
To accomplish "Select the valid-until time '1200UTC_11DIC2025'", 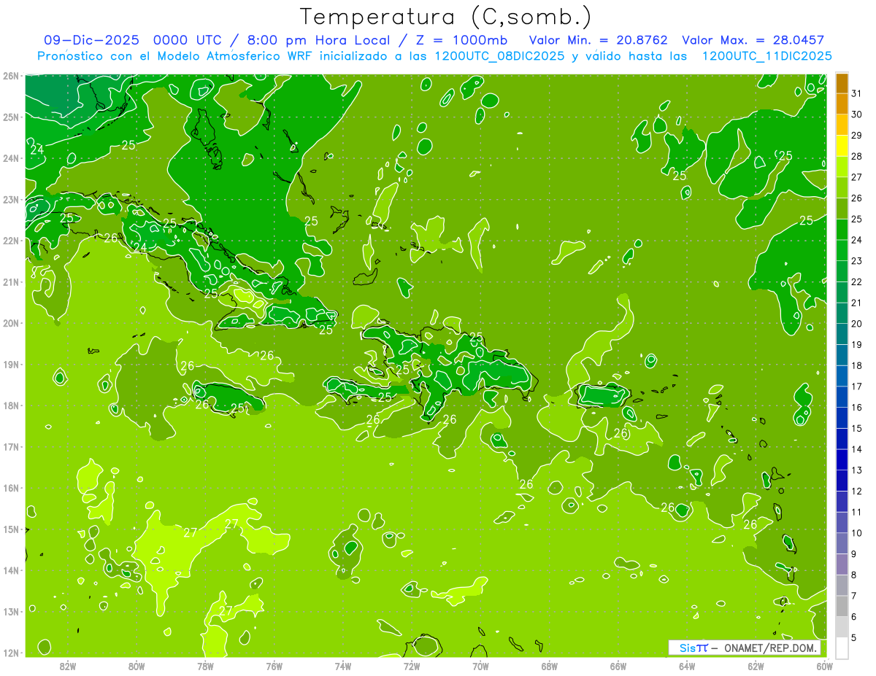I will pyautogui.click(x=766, y=56).
